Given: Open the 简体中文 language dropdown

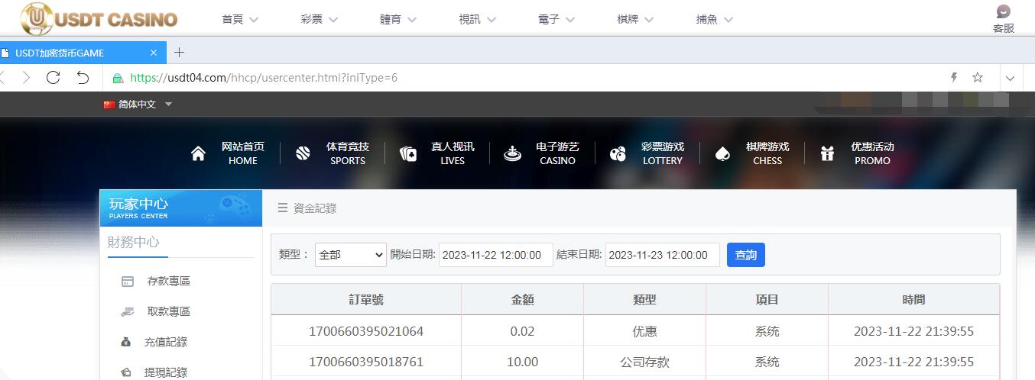Looking at the screenshot, I should [x=138, y=105].
